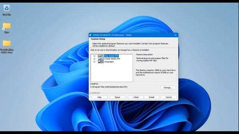
Task: Expand the Create Adobe PDF tree node
Action: pos(94,59)
